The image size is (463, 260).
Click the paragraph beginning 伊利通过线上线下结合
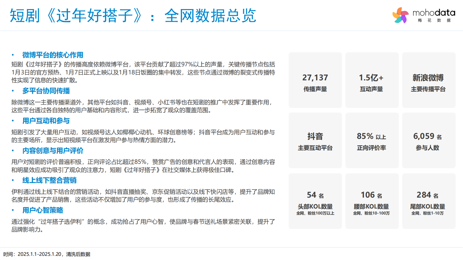point(143,196)
